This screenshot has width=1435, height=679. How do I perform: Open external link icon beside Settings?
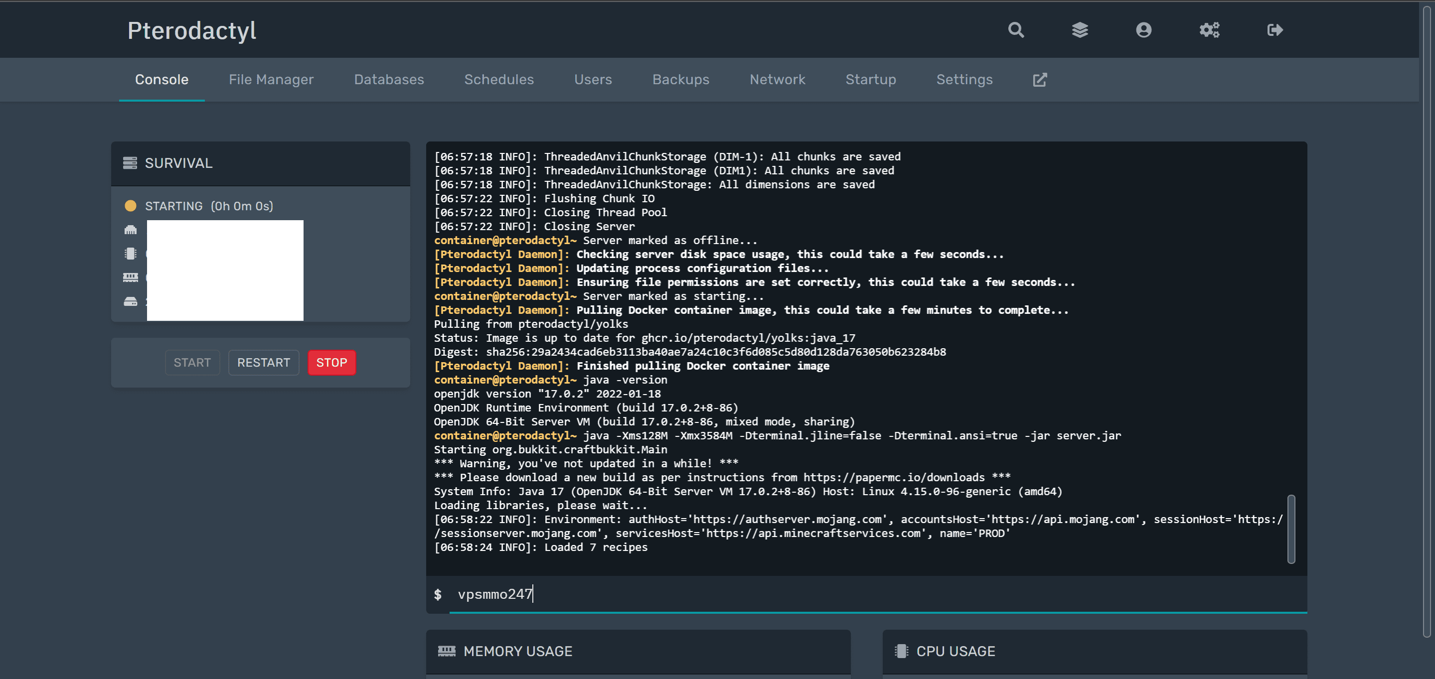tap(1039, 80)
